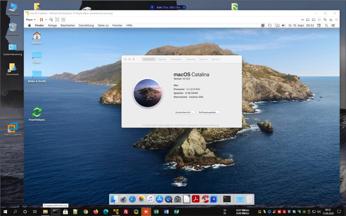Screen dimensions: 346x216
Task: Click the Systembericht button
Action: pyautogui.click(x=184, y=113)
